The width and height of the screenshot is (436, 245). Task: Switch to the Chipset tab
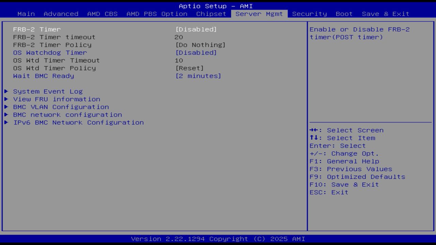pos(211,14)
